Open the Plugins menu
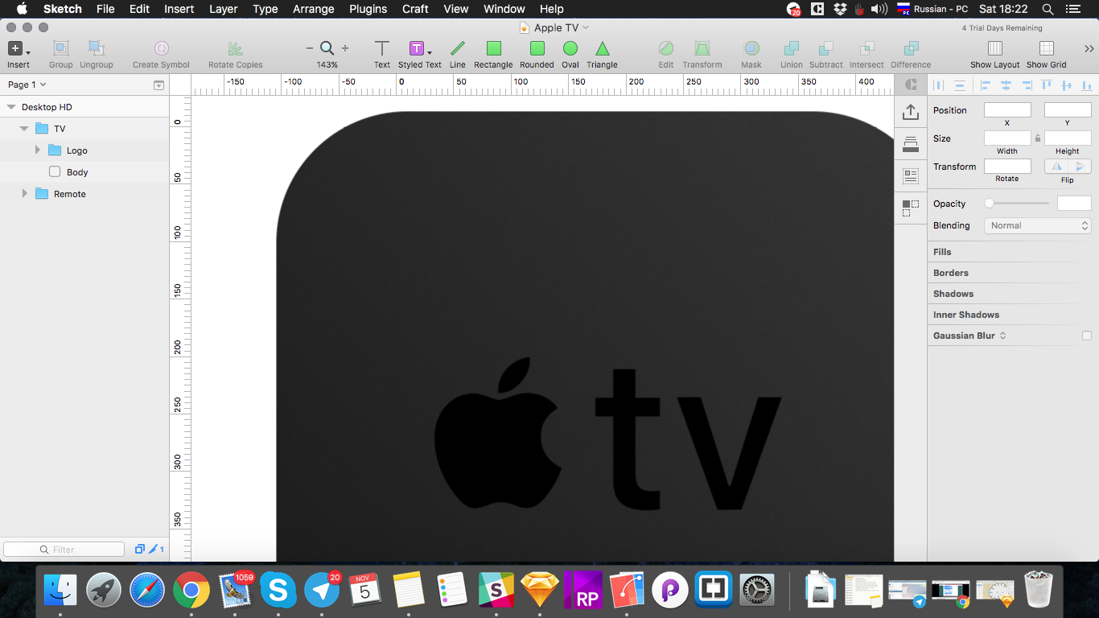 tap(368, 9)
